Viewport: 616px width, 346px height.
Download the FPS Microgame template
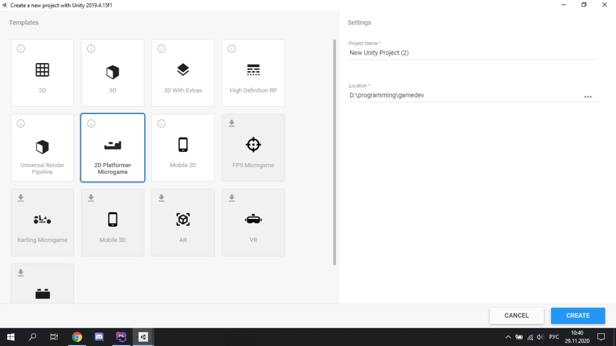point(231,124)
